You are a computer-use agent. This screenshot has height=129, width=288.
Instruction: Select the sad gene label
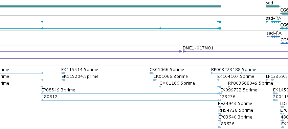point(269,3)
